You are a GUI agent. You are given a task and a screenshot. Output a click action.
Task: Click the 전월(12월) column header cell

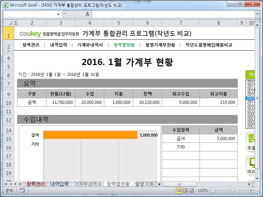[x=61, y=94]
